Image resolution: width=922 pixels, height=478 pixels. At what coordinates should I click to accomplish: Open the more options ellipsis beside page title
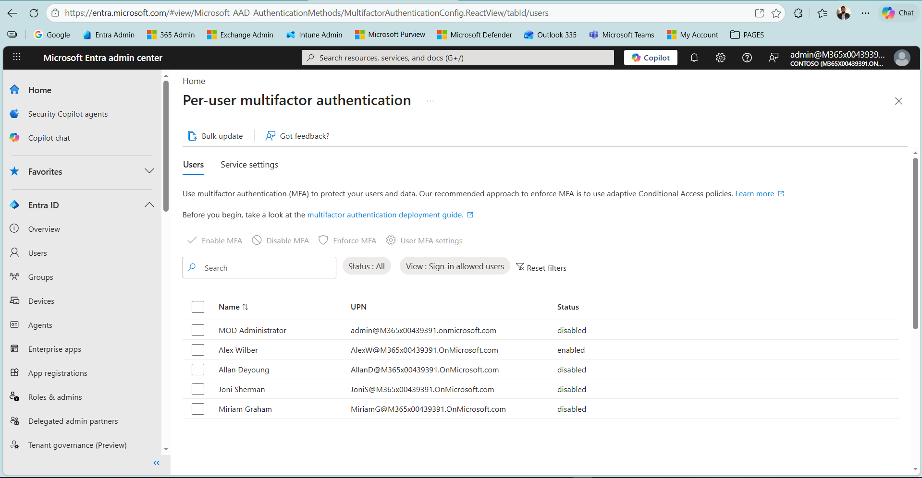tap(430, 101)
